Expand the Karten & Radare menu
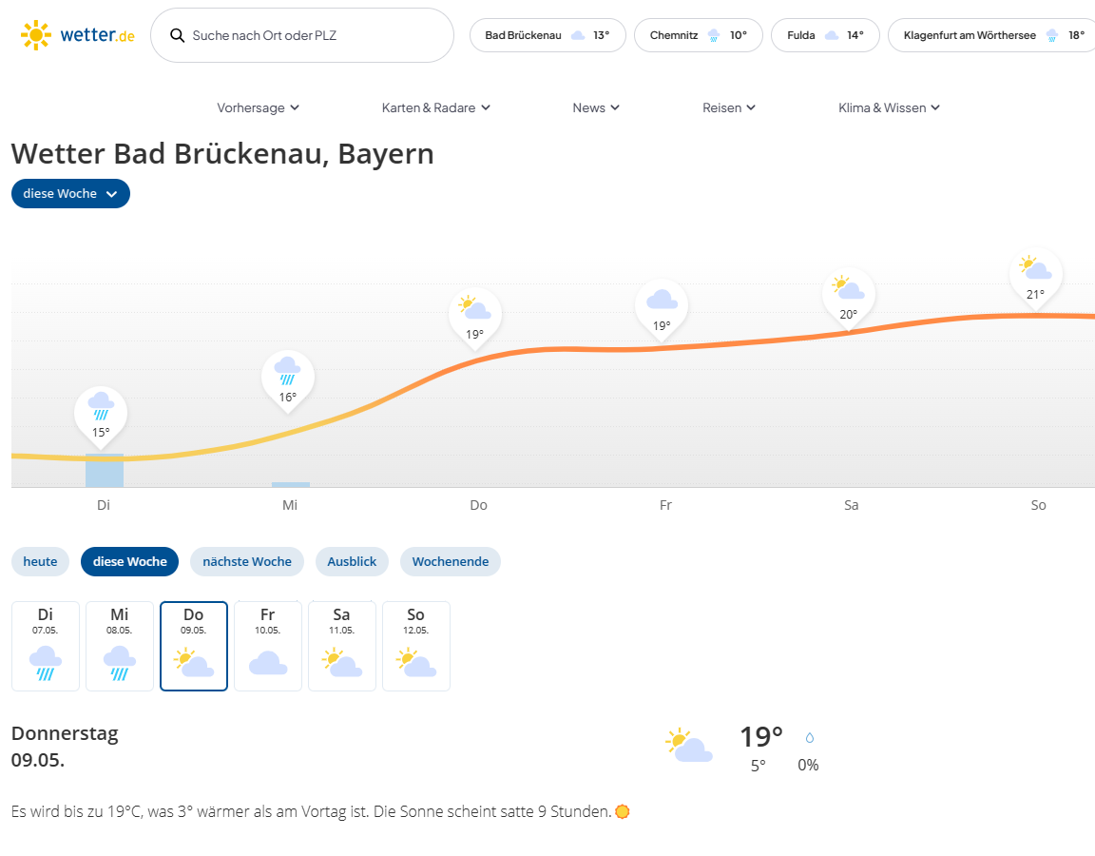 435,107
